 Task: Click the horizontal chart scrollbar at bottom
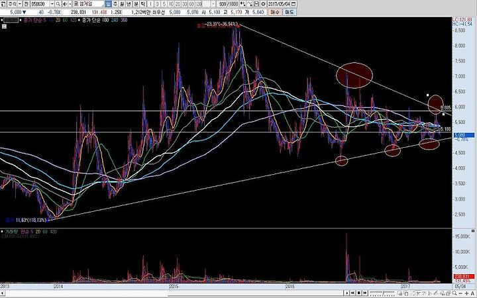256,294
